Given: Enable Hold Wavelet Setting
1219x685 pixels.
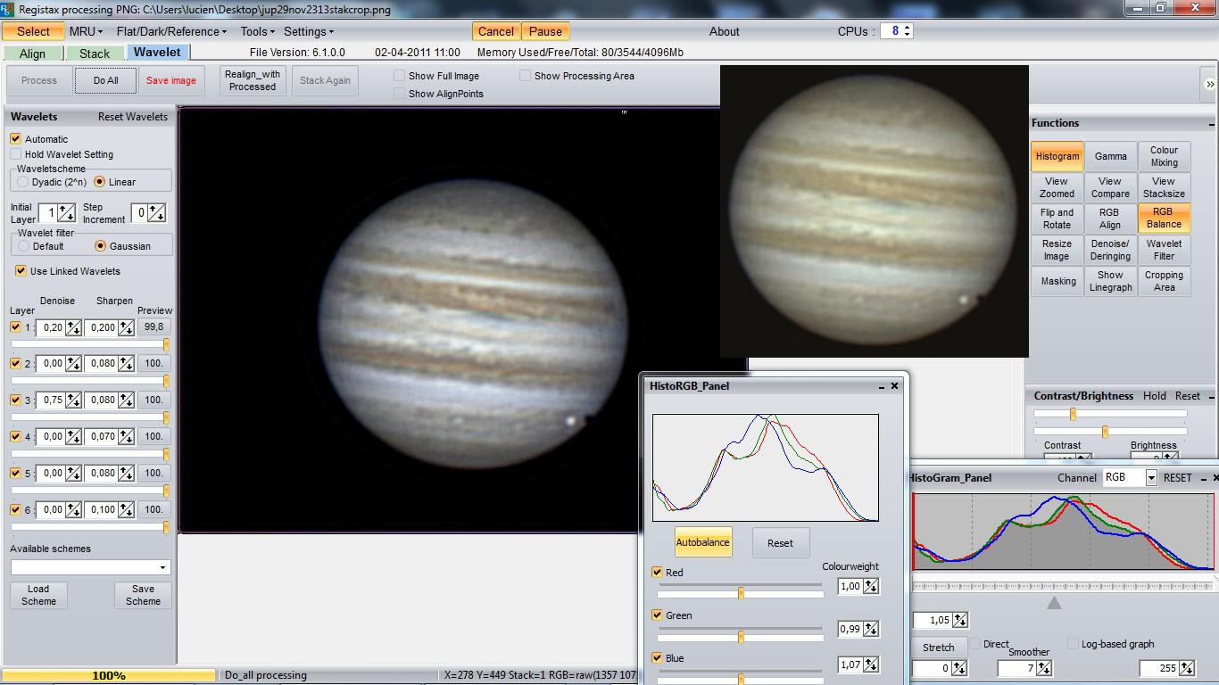Looking at the screenshot, I should pyautogui.click(x=16, y=154).
